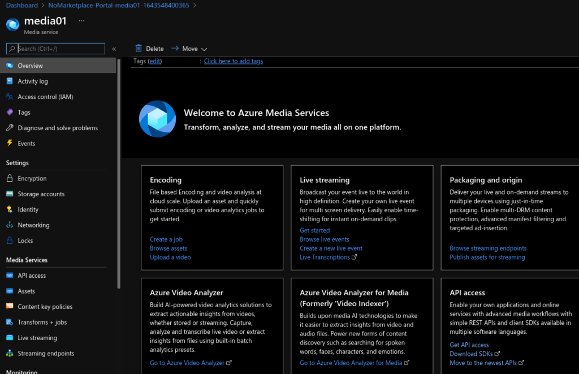Click the Identity key icon

(x=10, y=209)
